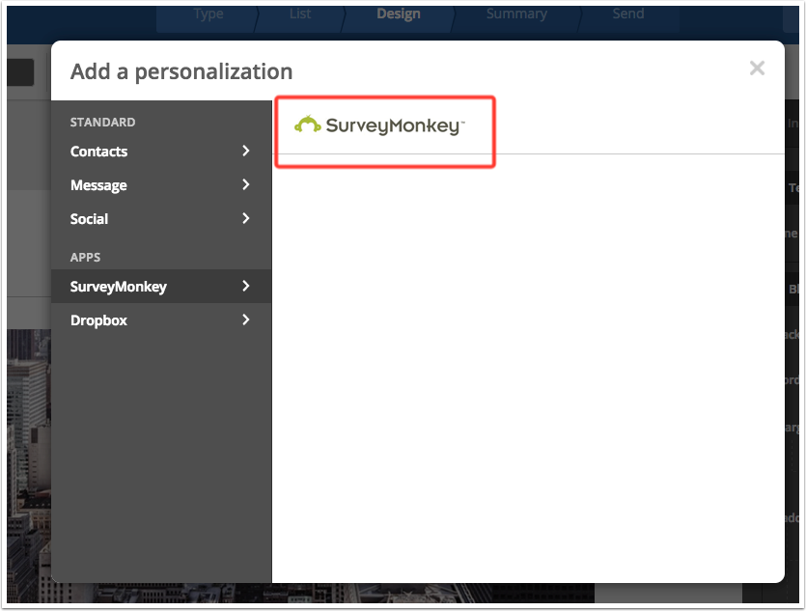Expand the Dropbox chevron arrow
This screenshot has width=806, height=611.
point(246,319)
